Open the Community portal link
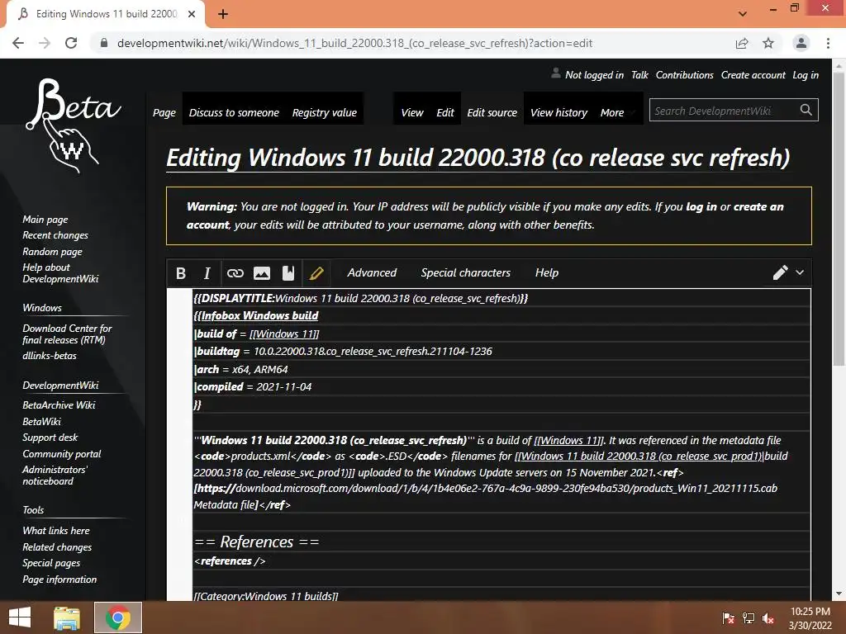 pos(61,454)
